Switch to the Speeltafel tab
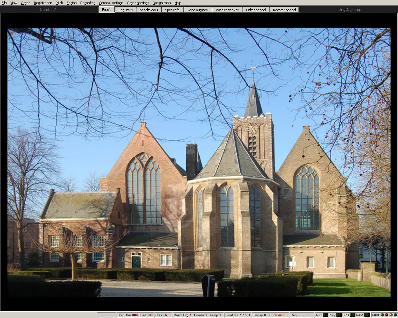This screenshot has height=318, width=398. [x=173, y=10]
